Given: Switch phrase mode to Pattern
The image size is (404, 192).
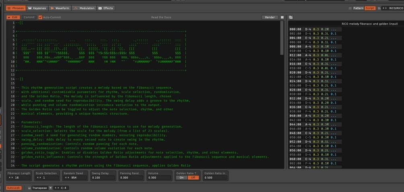Looking at the screenshot, I should pos(358,8).
